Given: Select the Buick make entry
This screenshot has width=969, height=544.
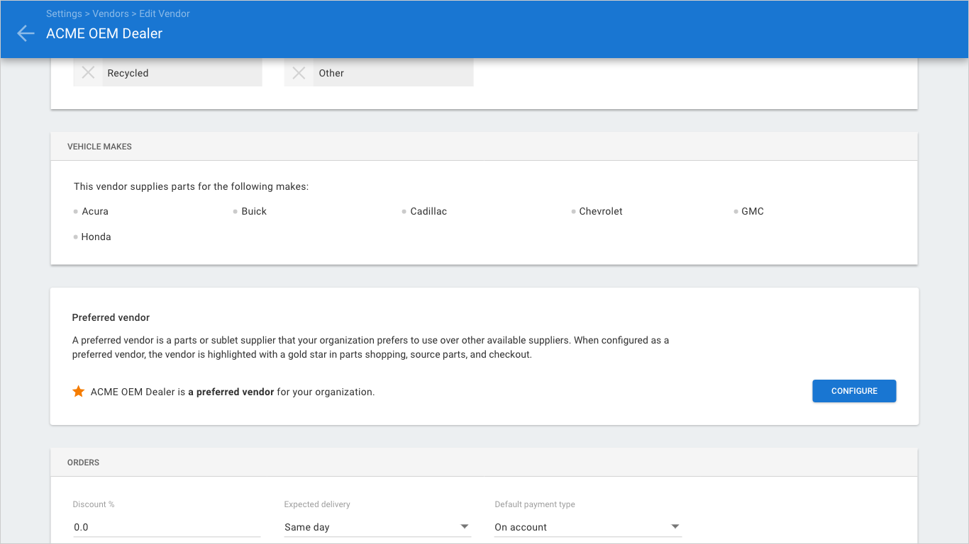Looking at the screenshot, I should [x=254, y=211].
